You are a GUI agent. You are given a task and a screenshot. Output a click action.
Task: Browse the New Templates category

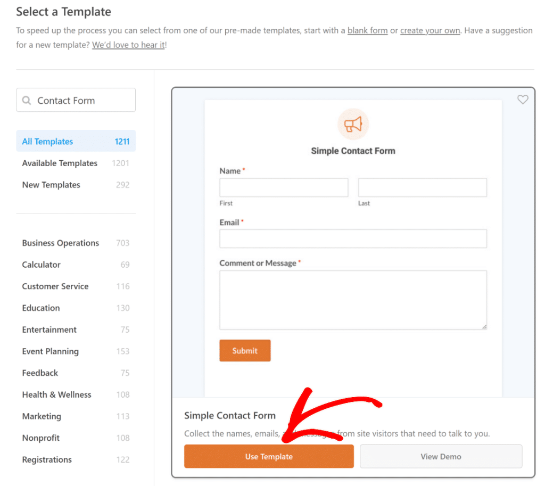51,185
